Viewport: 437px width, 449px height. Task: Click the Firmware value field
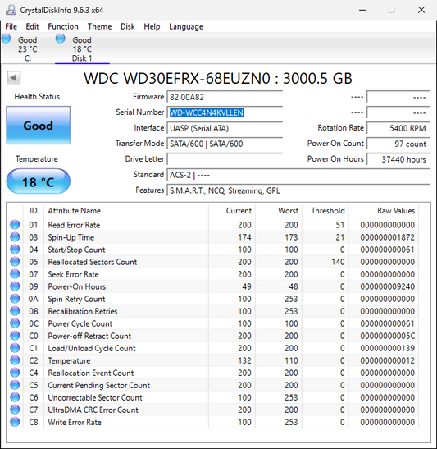click(225, 97)
